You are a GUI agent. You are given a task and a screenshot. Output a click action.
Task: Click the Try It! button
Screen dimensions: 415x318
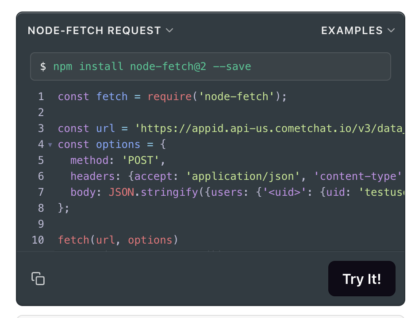(x=362, y=279)
